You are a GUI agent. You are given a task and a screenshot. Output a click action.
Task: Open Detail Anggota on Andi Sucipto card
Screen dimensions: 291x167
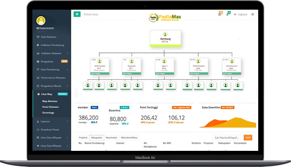point(100,74)
